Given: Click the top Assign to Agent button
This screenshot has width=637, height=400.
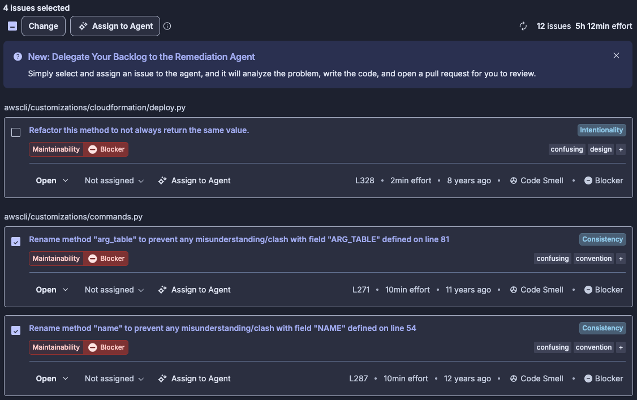Looking at the screenshot, I should pyautogui.click(x=115, y=26).
